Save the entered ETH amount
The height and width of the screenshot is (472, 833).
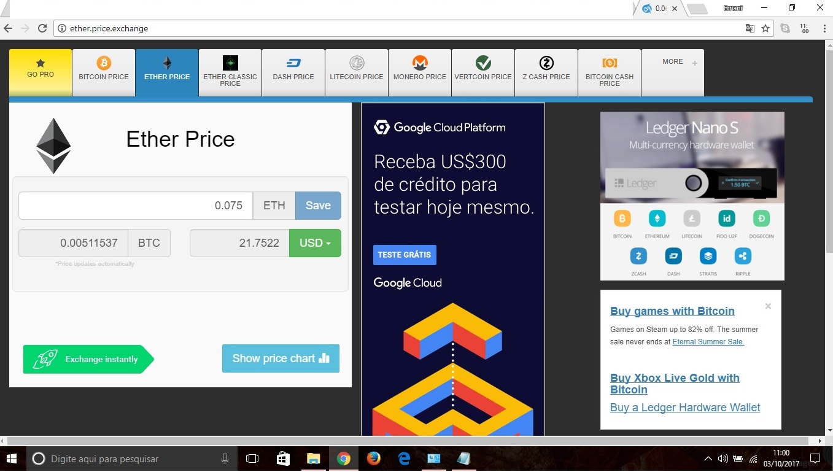click(x=318, y=206)
